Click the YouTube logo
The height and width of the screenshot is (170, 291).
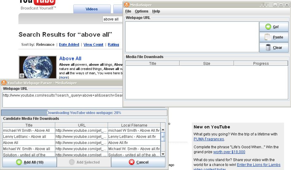click(37, 2)
